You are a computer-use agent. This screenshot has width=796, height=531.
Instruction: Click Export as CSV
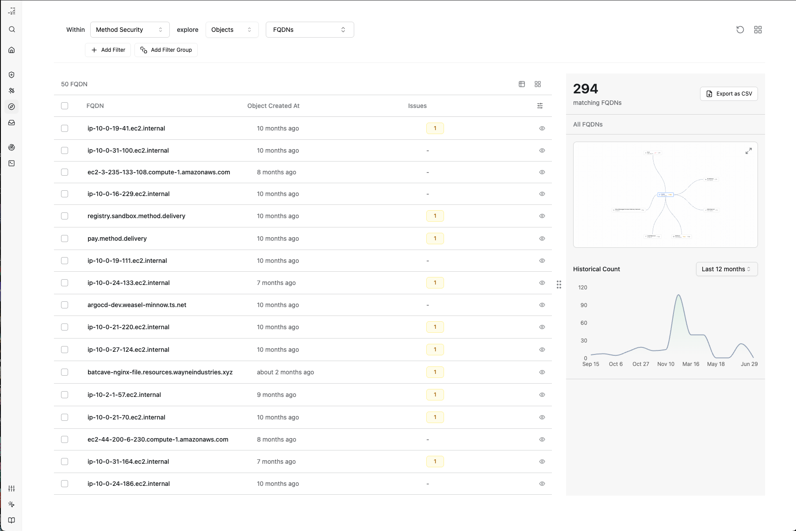[728, 94]
